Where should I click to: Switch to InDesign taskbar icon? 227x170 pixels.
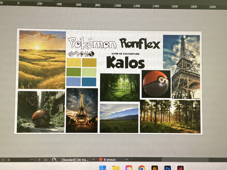click(x=180, y=168)
